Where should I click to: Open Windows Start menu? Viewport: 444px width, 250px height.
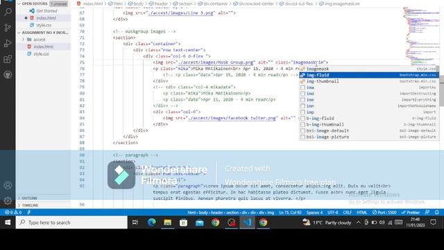coord(8,222)
